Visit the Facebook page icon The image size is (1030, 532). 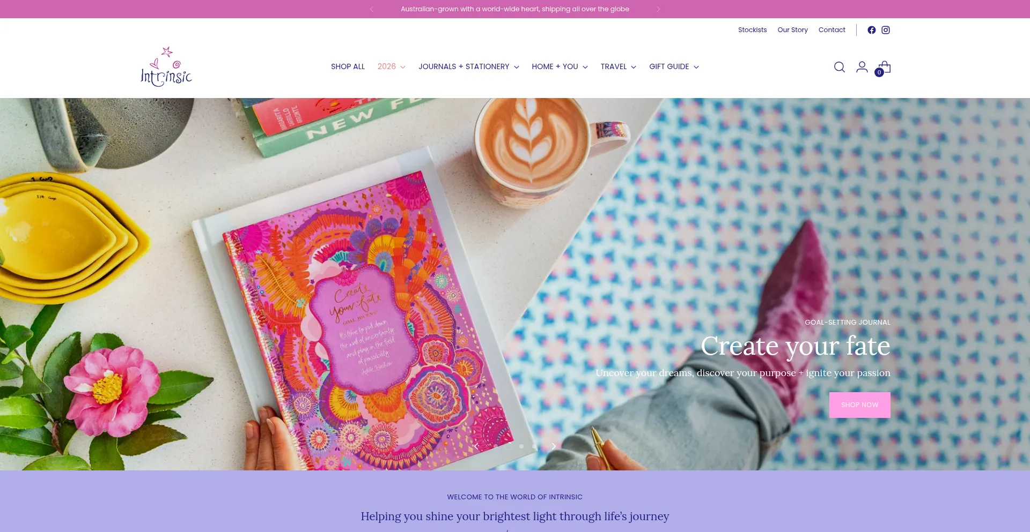pos(872,30)
